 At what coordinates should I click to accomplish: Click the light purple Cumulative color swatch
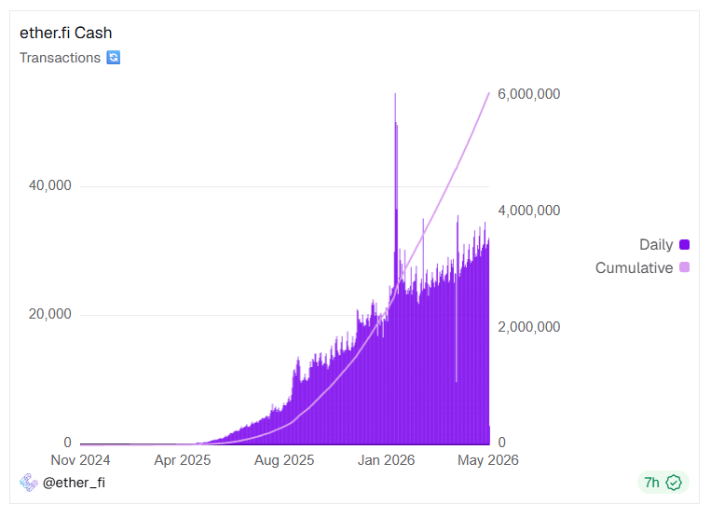click(685, 267)
